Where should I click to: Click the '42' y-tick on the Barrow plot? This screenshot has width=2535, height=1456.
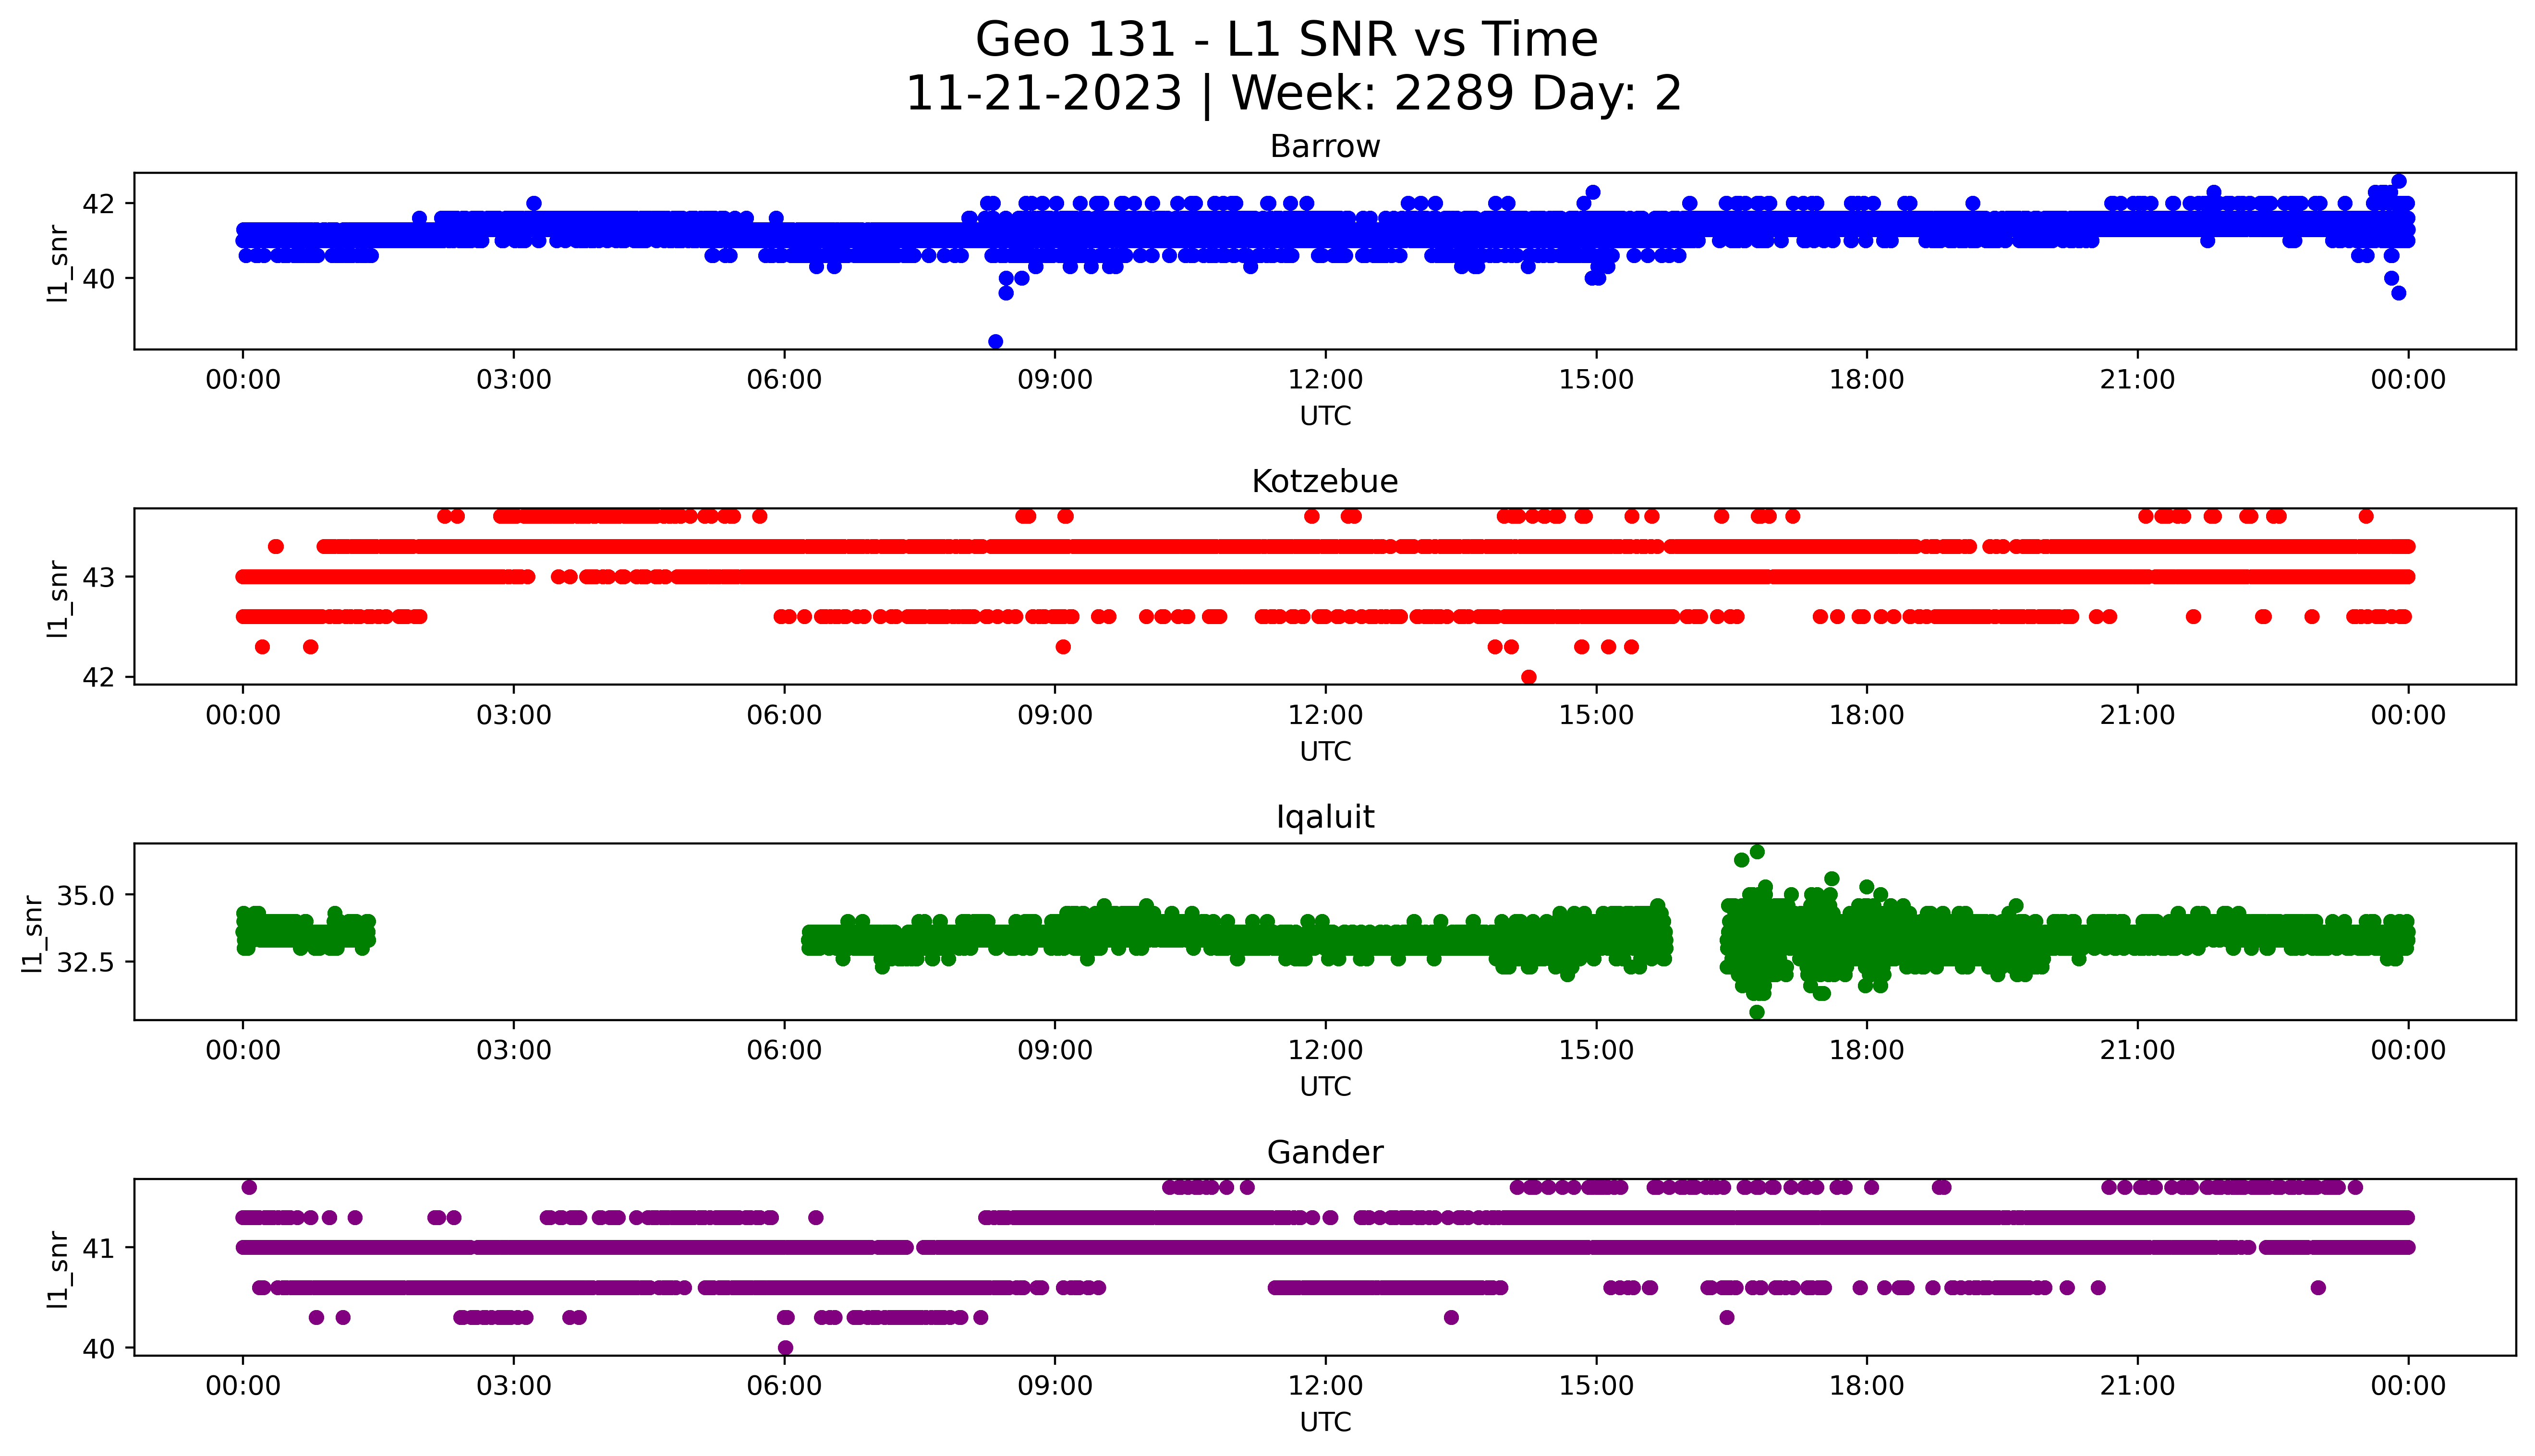(99, 204)
